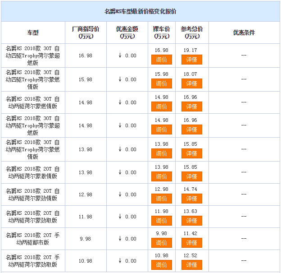Click total price value 11.42
Screen dimensions: 281x273
190,233
